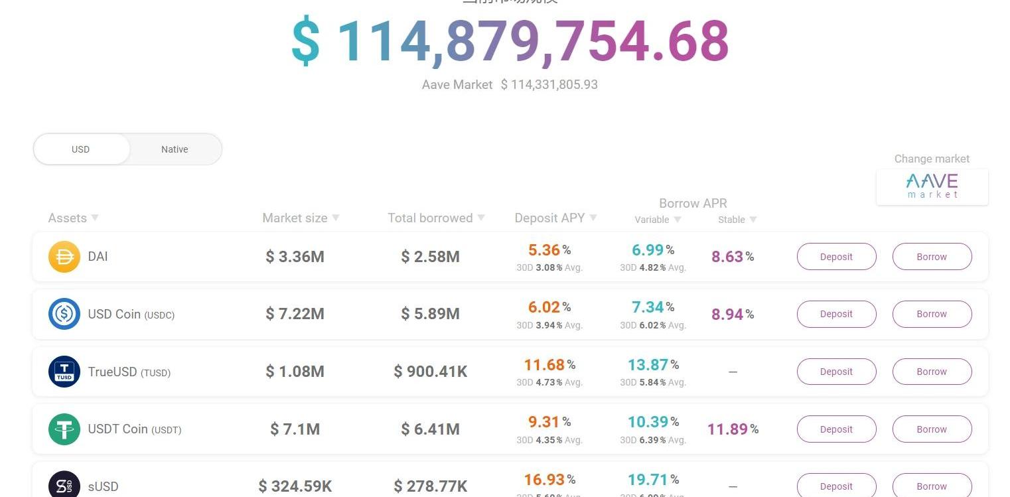
Task: Sort by Assets column arrow
Action: pyautogui.click(x=95, y=218)
